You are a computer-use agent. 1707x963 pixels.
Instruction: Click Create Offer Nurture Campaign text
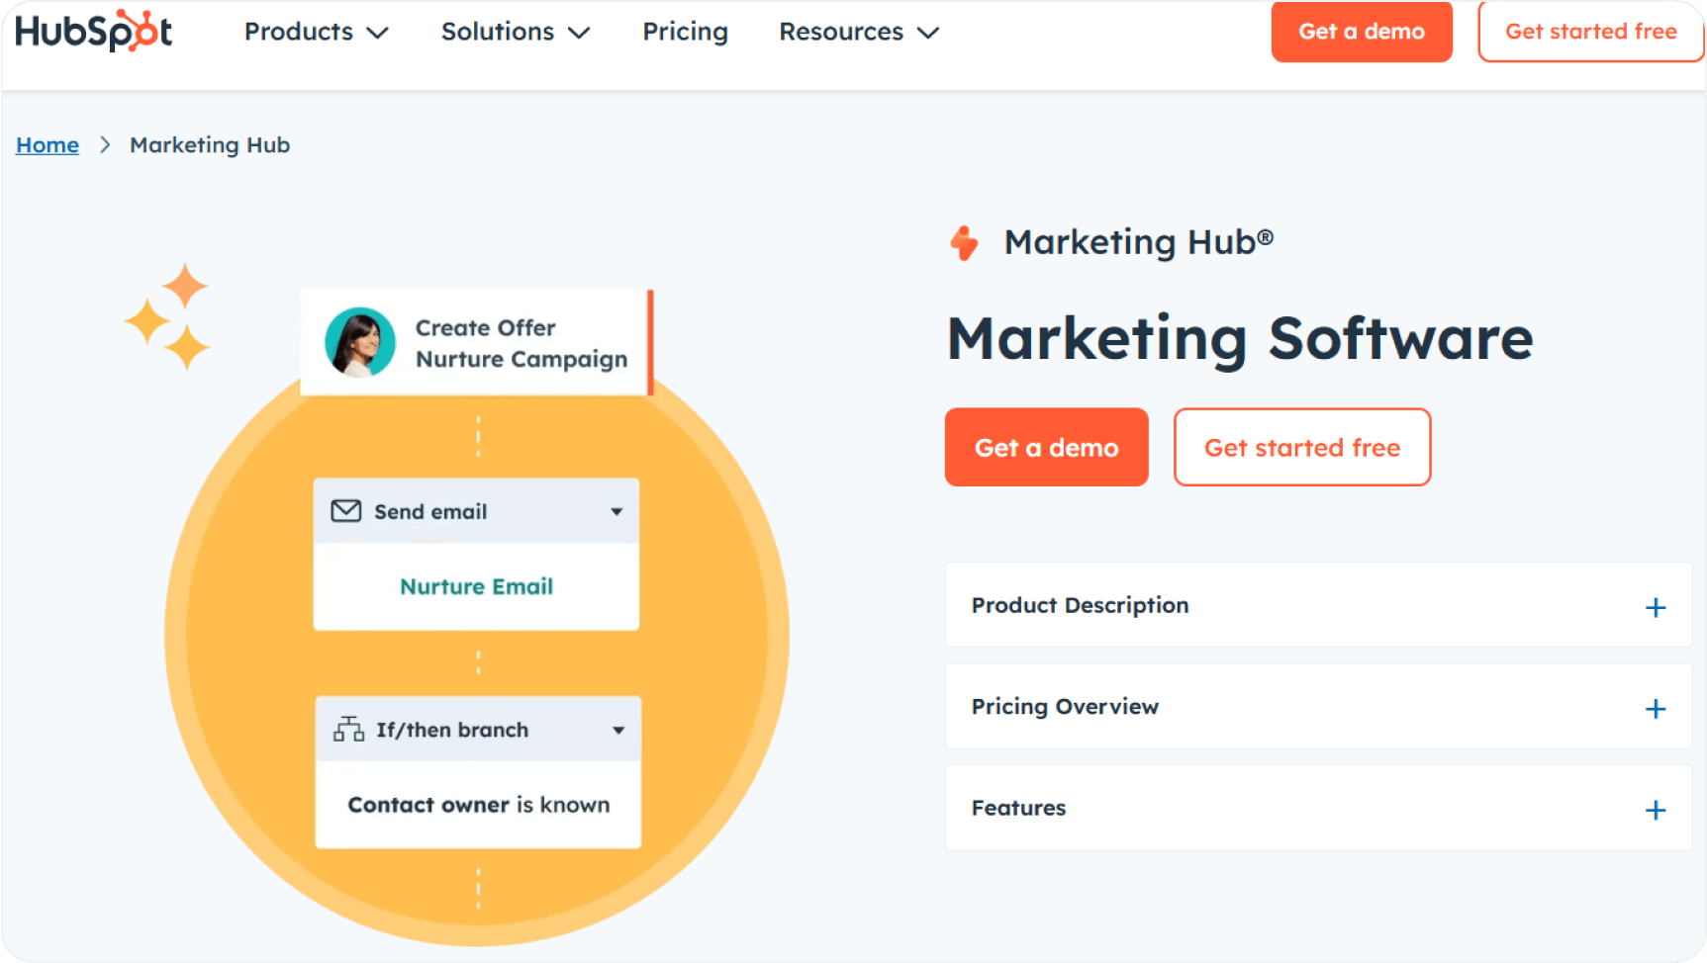[522, 343]
